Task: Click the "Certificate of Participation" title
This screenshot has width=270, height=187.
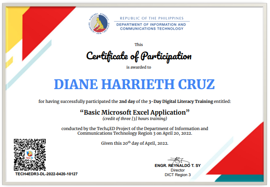Action: pos(139,56)
